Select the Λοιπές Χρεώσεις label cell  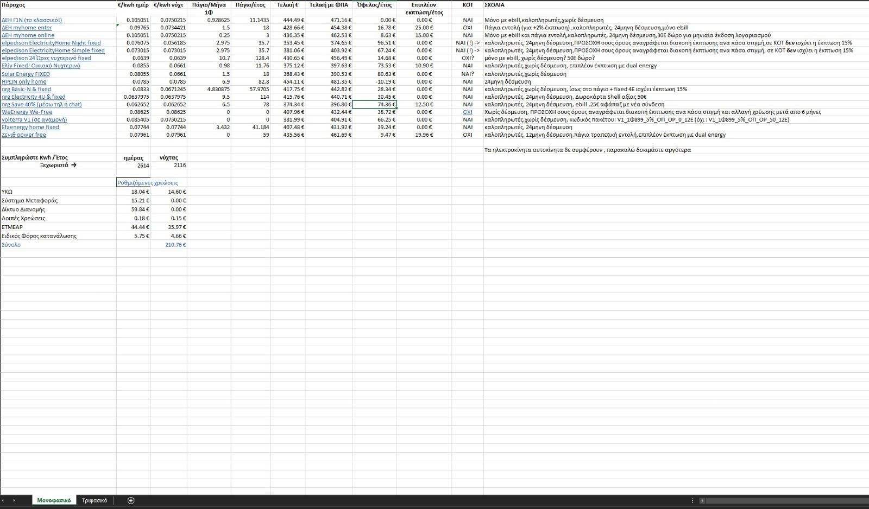click(58, 218)
